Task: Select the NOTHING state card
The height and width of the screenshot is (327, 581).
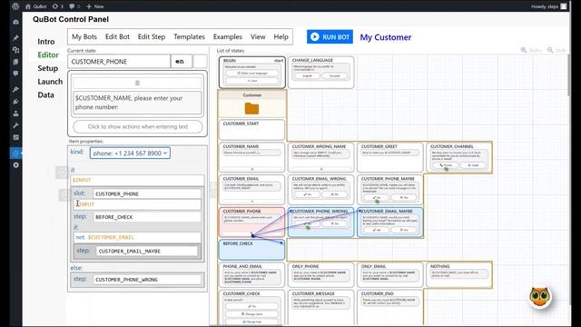Action: point(459,274)
